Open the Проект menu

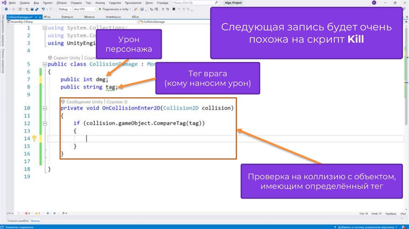click(48, 3)
